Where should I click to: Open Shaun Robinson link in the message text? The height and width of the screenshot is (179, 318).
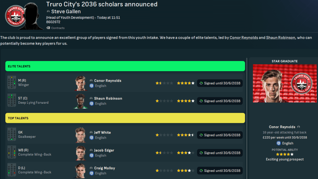pos(280,38)
